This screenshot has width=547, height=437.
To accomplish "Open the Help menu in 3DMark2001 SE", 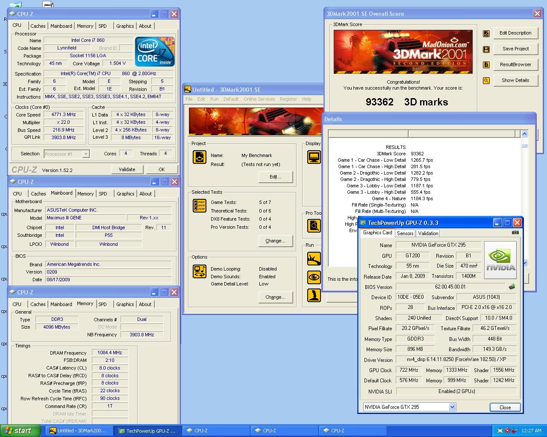I will [307, 99].
